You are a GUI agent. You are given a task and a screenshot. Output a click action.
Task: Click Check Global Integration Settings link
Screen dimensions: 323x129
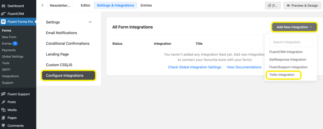coord(194,67)
